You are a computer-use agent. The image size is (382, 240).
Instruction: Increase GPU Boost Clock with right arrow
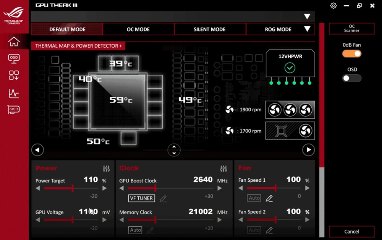[x=220, y=188]
